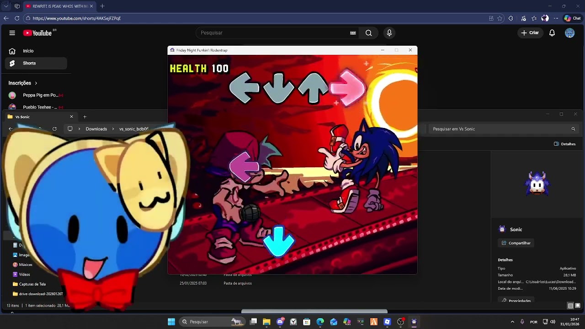Click the browser back arrow

pyautogui.click(x=6, y=18)
